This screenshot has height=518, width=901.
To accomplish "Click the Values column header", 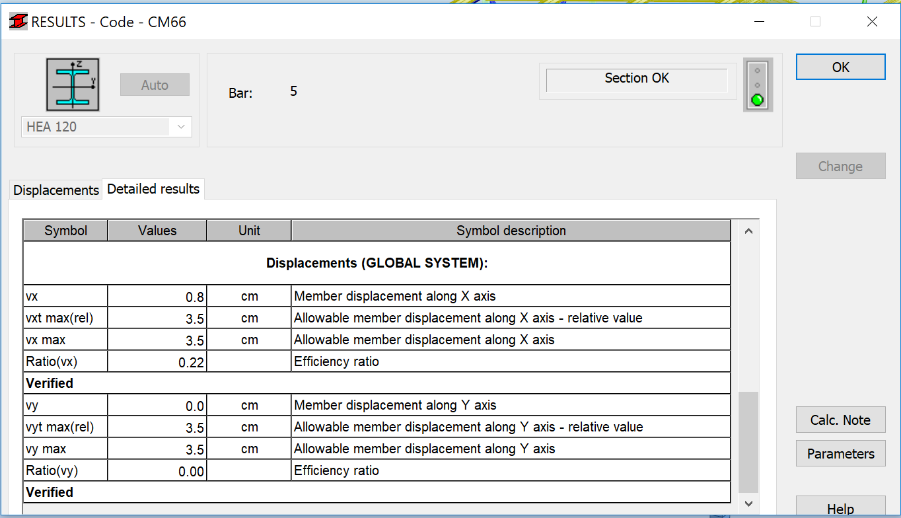I will (157, 231).
